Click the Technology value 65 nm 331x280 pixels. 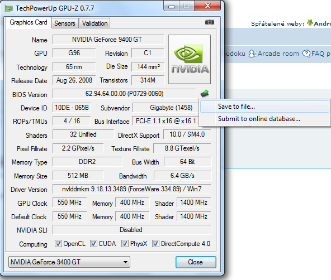pyautogui.click(x=74, y=67)
